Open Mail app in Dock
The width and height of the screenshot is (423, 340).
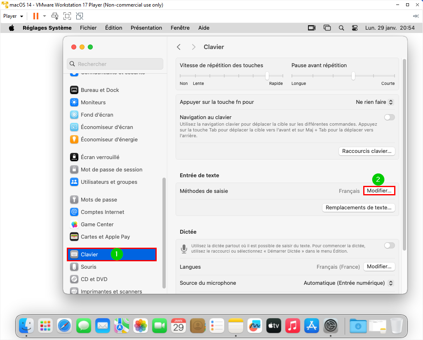pyautogui.click(x=103, y=326)
